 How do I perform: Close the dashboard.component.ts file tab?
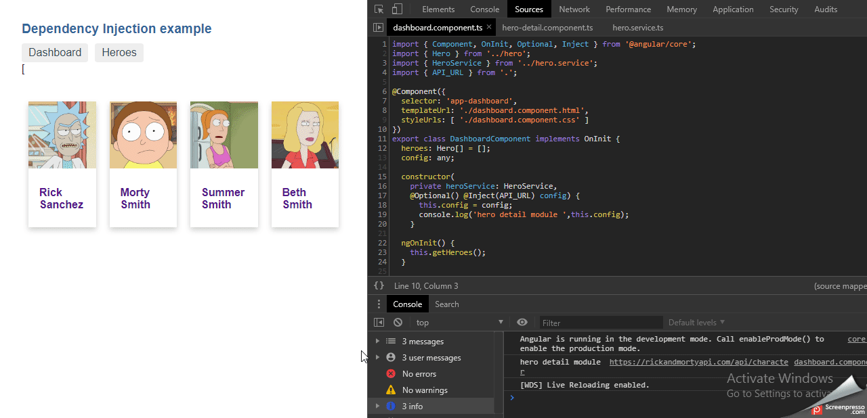point(488,27)
